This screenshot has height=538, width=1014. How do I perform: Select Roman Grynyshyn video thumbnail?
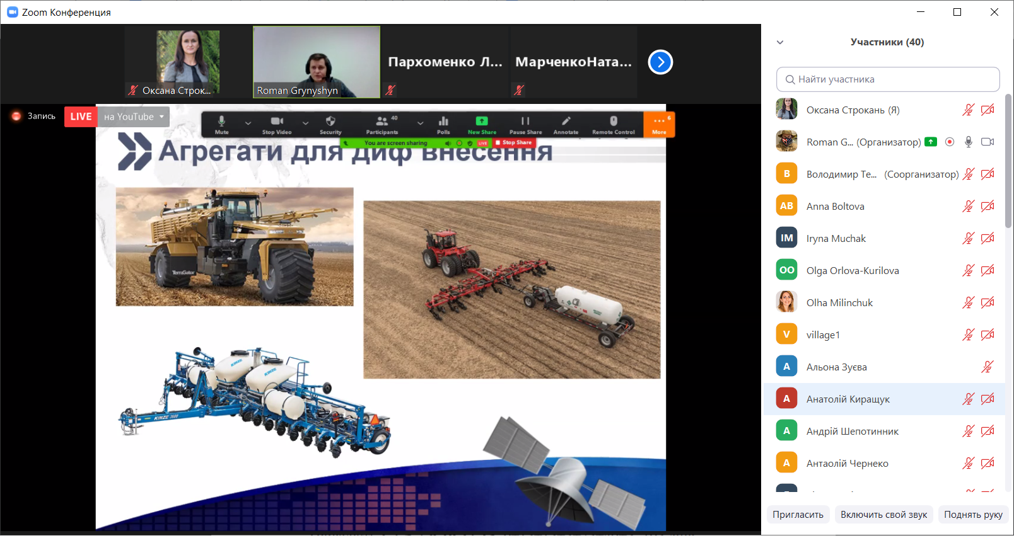(x=317, y=62)
